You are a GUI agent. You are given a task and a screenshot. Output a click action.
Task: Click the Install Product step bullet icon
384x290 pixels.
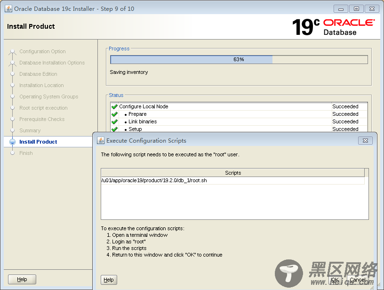pos(12,142)
